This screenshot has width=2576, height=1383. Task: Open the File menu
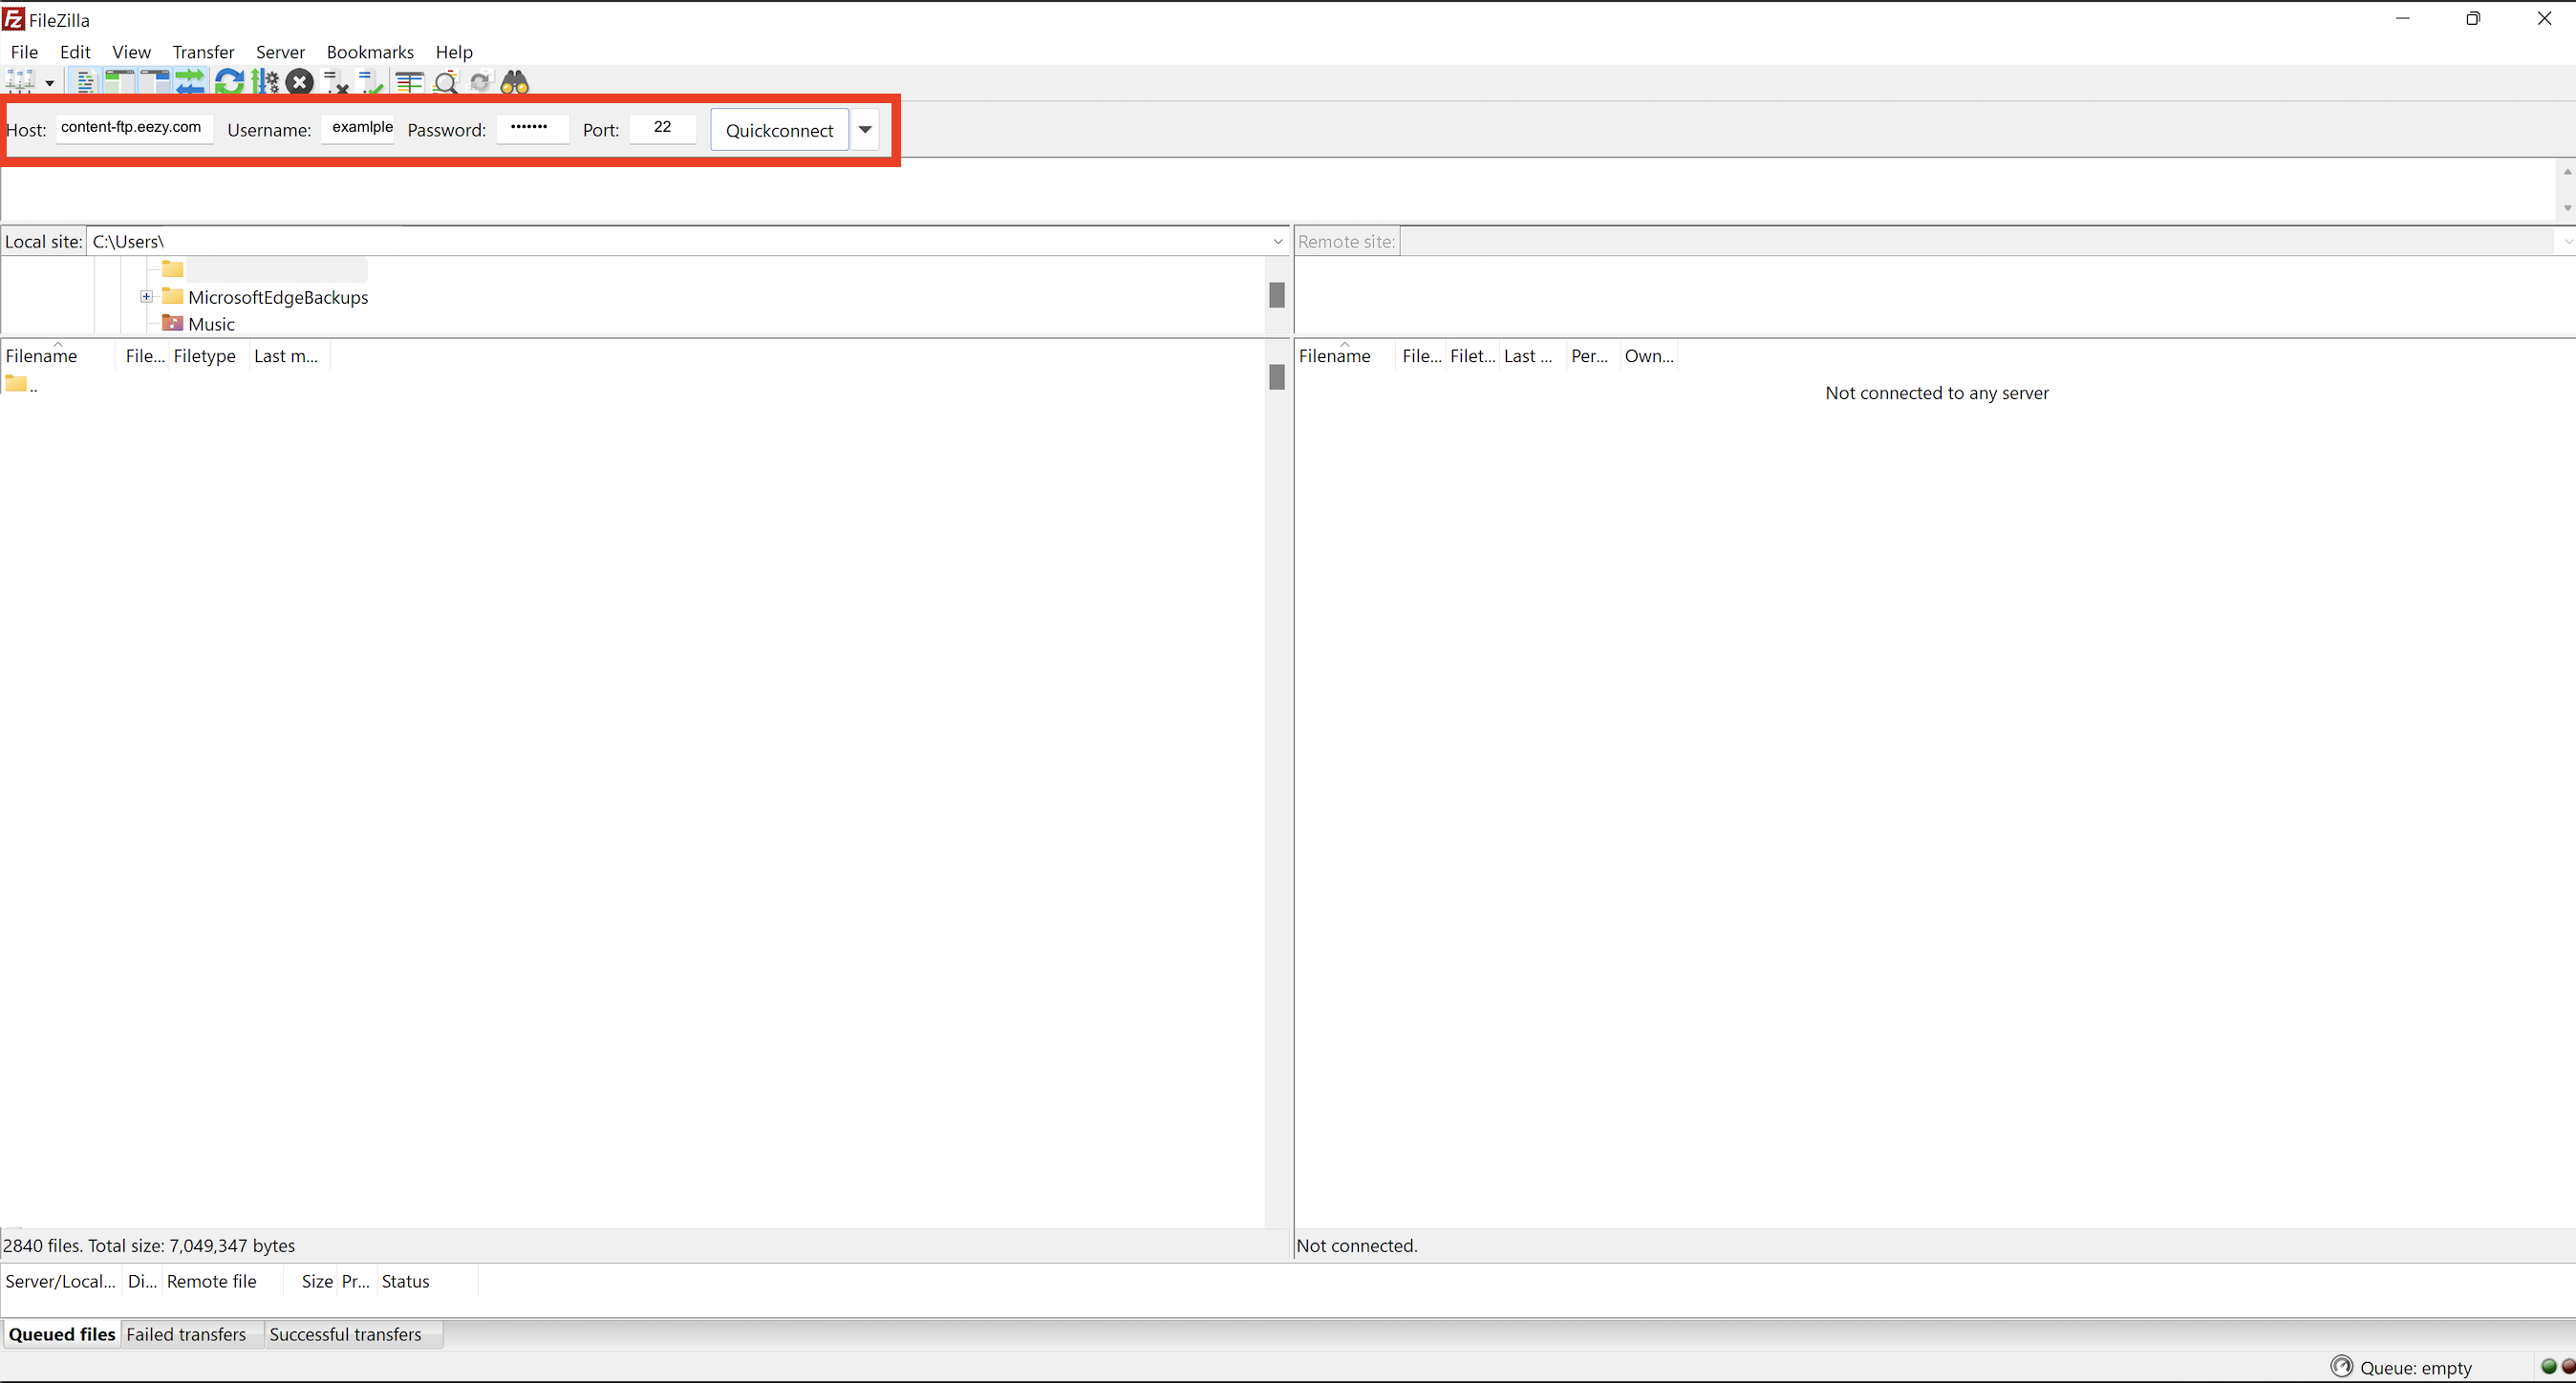24,52
